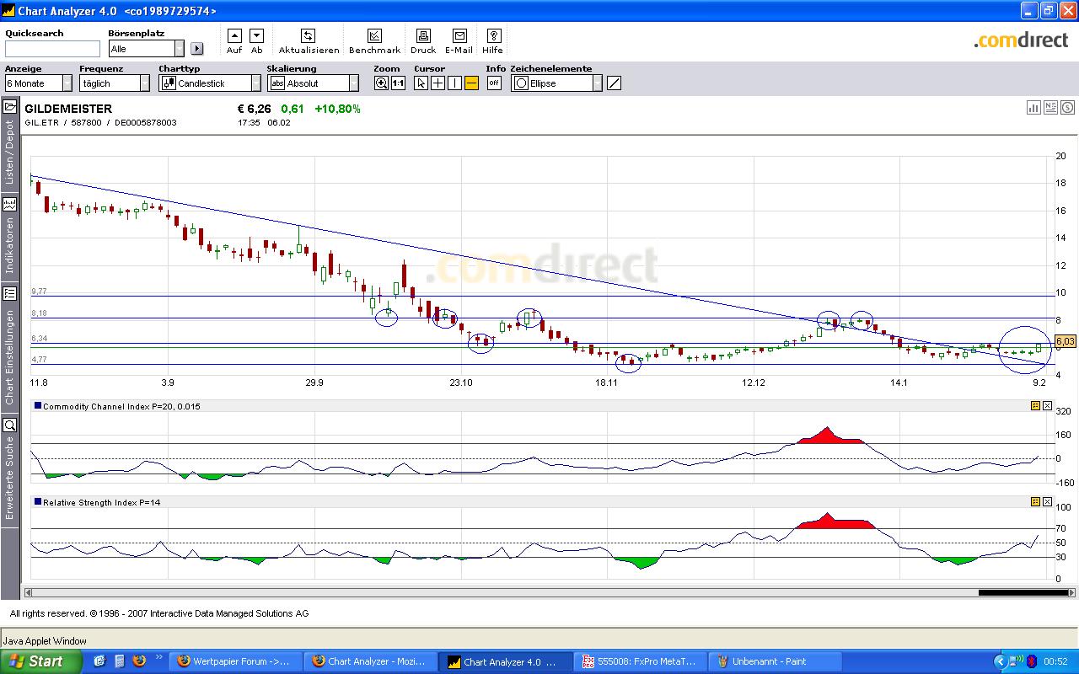Switch to the arrow pointer cursor mode

pos(421,83)
